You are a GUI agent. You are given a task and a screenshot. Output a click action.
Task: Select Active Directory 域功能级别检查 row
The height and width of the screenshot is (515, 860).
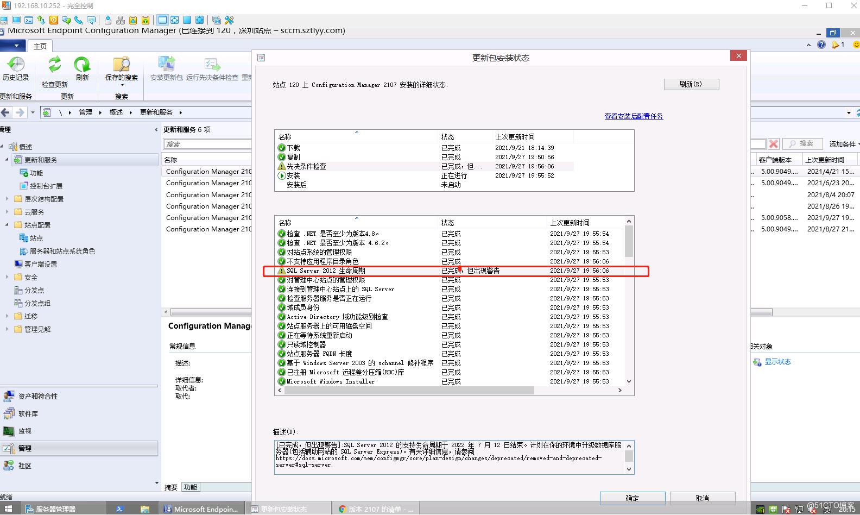click(x=451, y=317)
